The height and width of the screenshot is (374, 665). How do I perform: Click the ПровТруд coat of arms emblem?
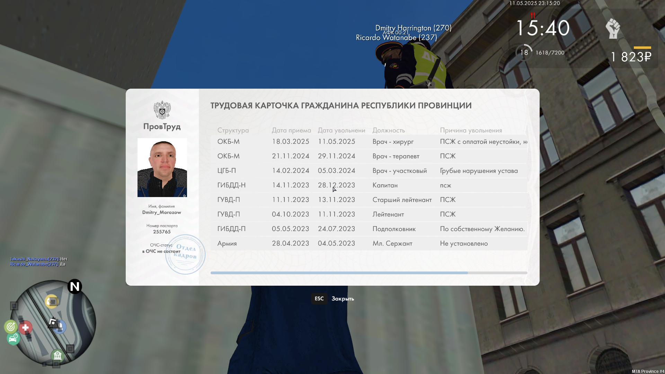162,110
